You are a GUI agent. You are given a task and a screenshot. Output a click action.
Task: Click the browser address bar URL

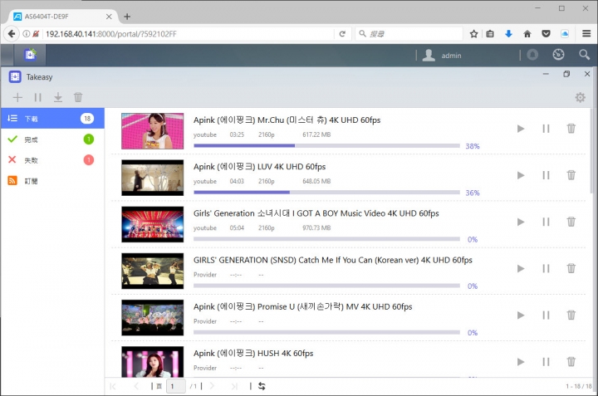point(110,34)
